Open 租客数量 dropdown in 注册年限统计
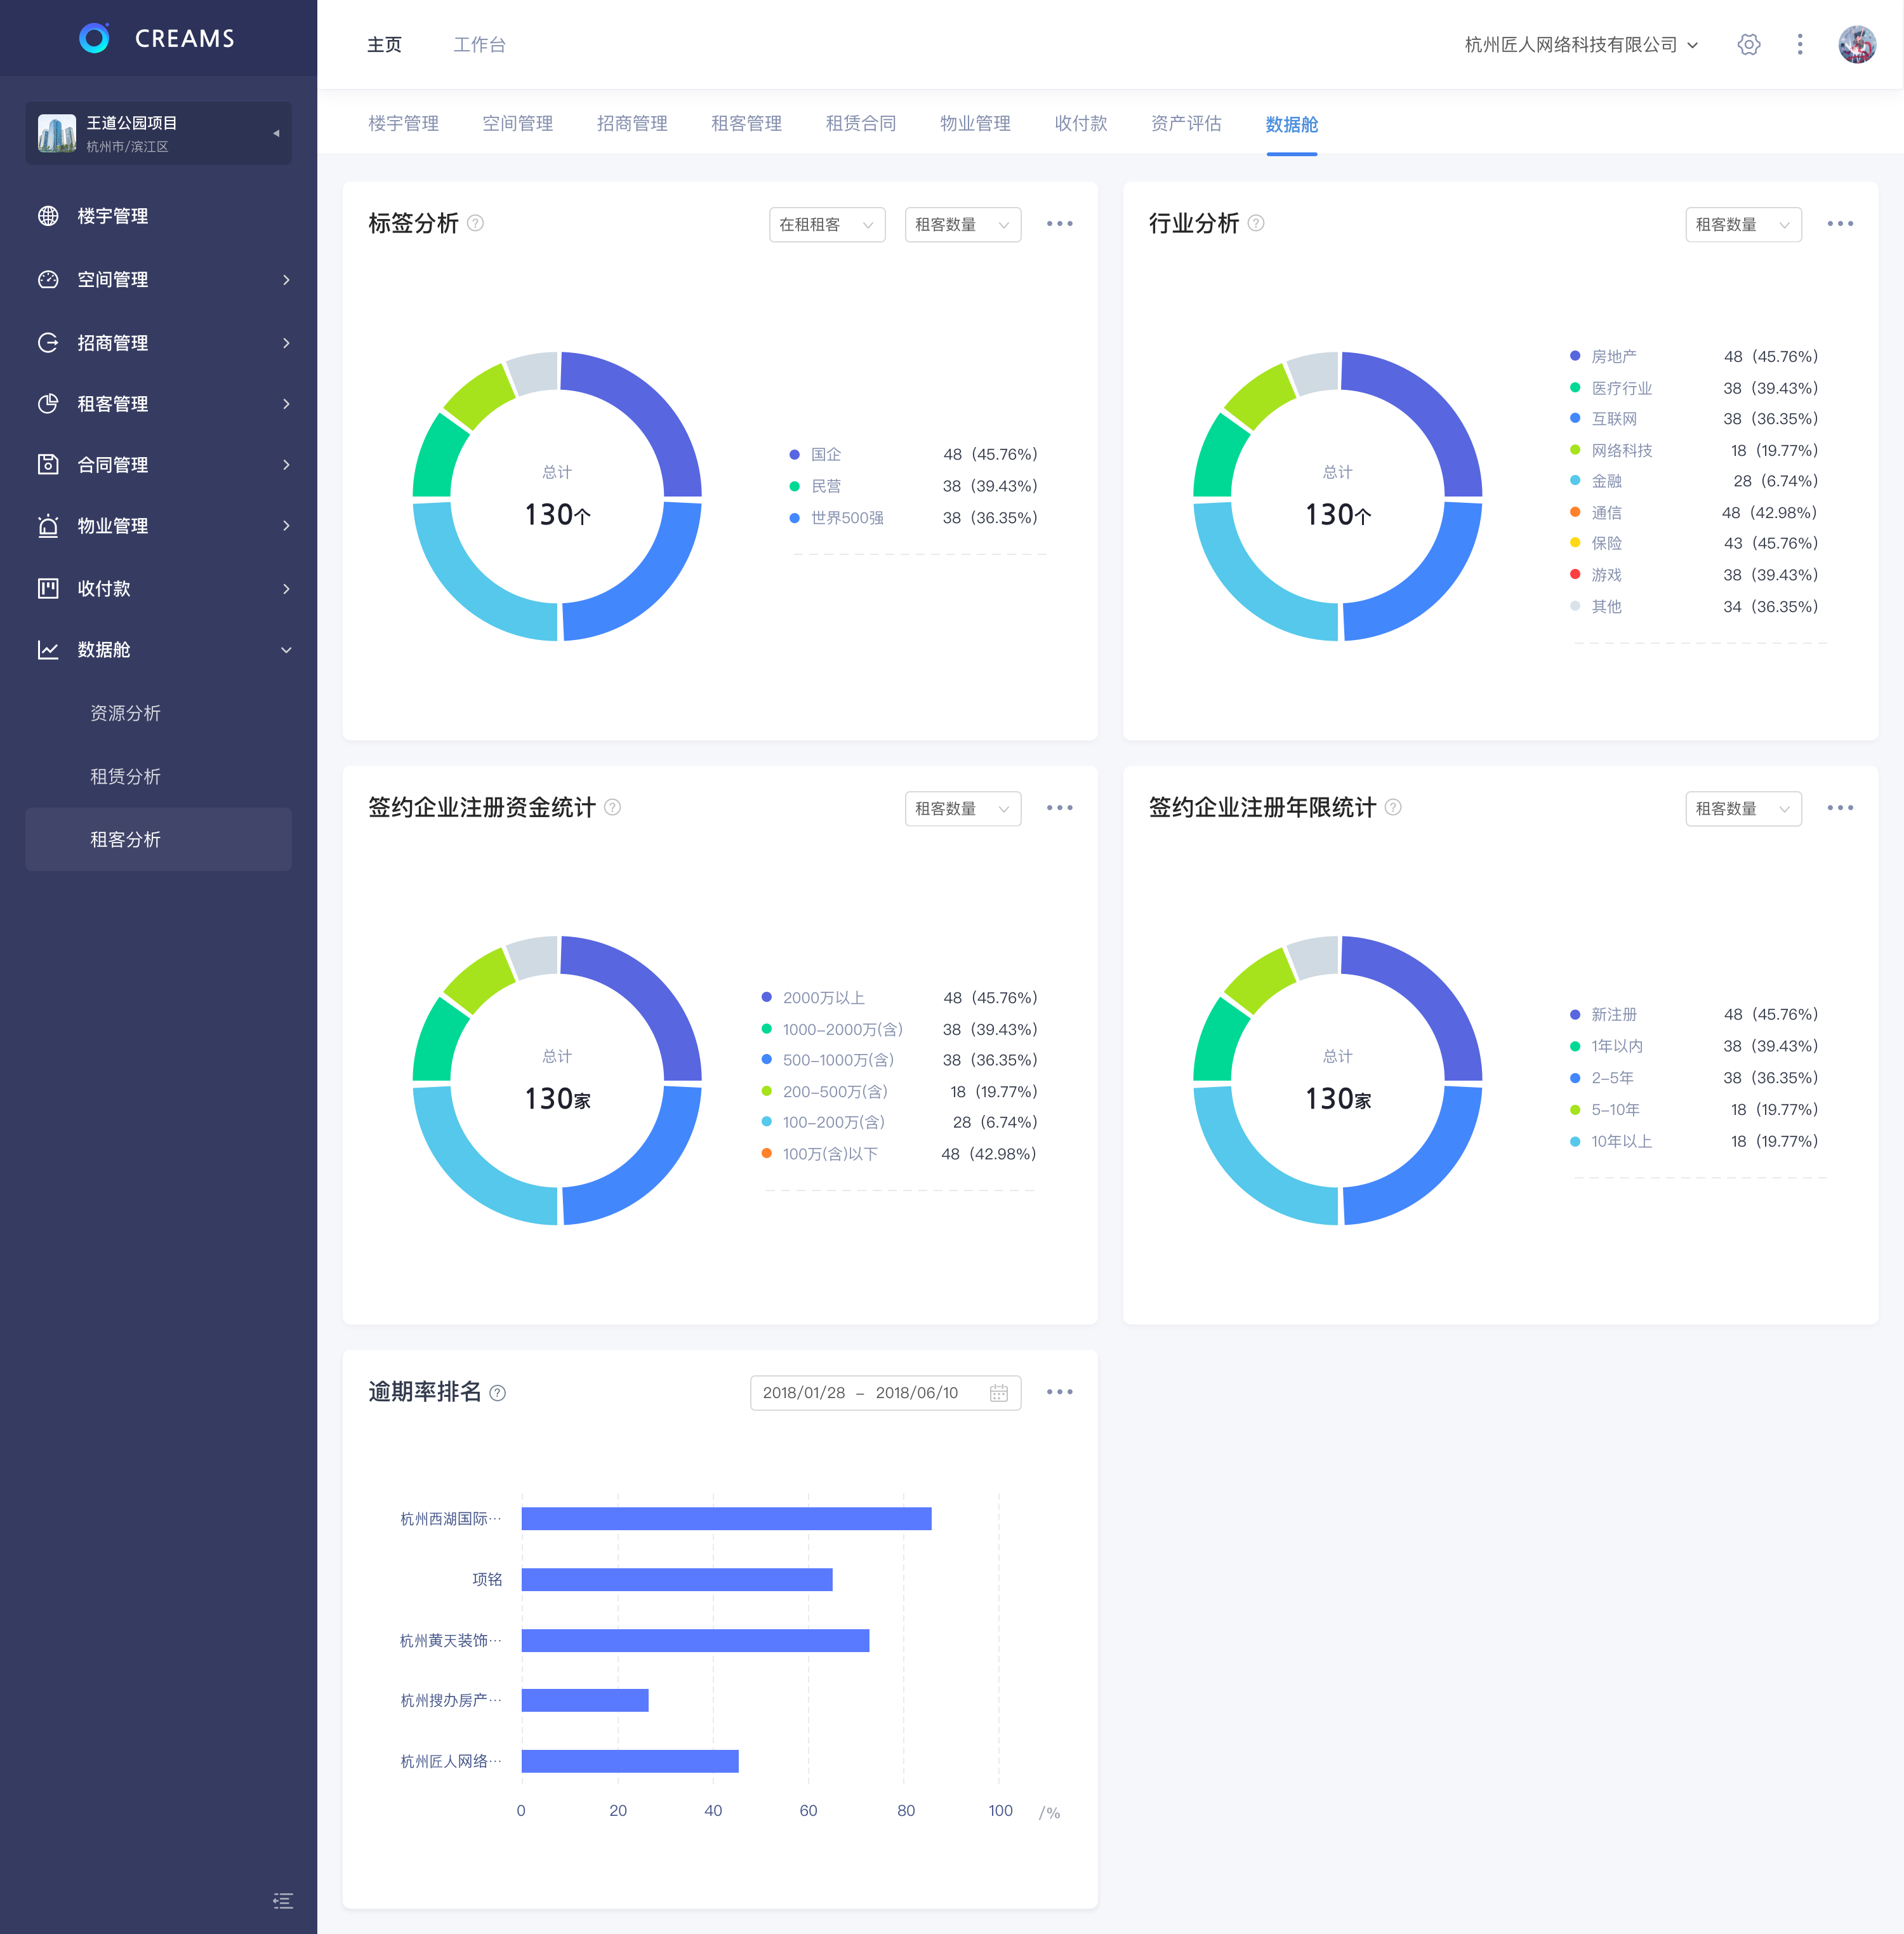Viewport: 1904px width, 1934px height. (x=1743, y=808)
